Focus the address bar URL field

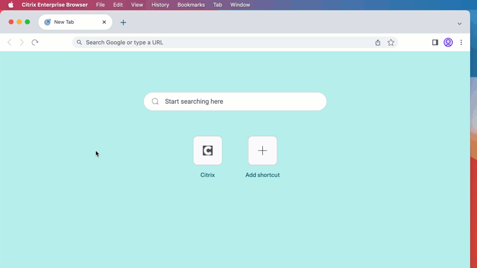click(235, 42)
